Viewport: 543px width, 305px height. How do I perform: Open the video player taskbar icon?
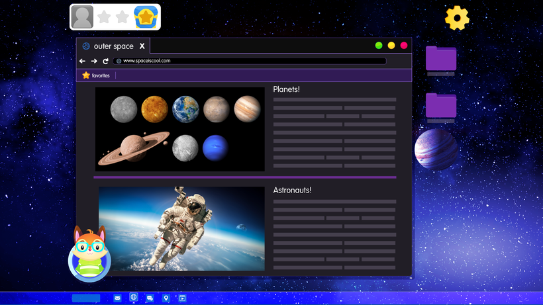pyautogui.click(x=182, y=298)
